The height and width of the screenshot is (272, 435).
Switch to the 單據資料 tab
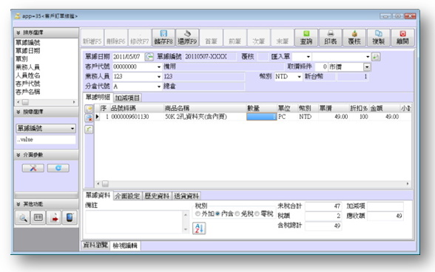pos(98,195)
